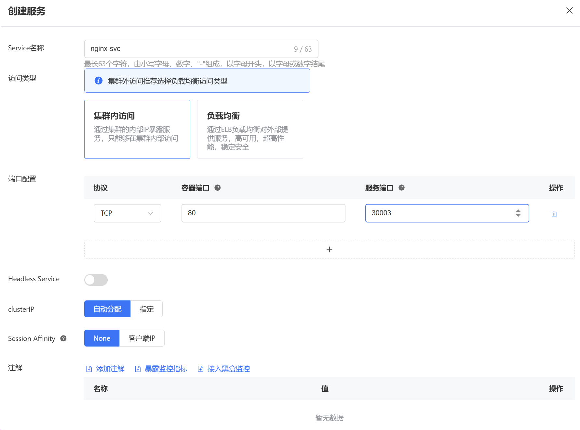The width and height of the screenshot is (580, 430).
Task: Click 暴露监控指标 link
Action: [166, 369]
